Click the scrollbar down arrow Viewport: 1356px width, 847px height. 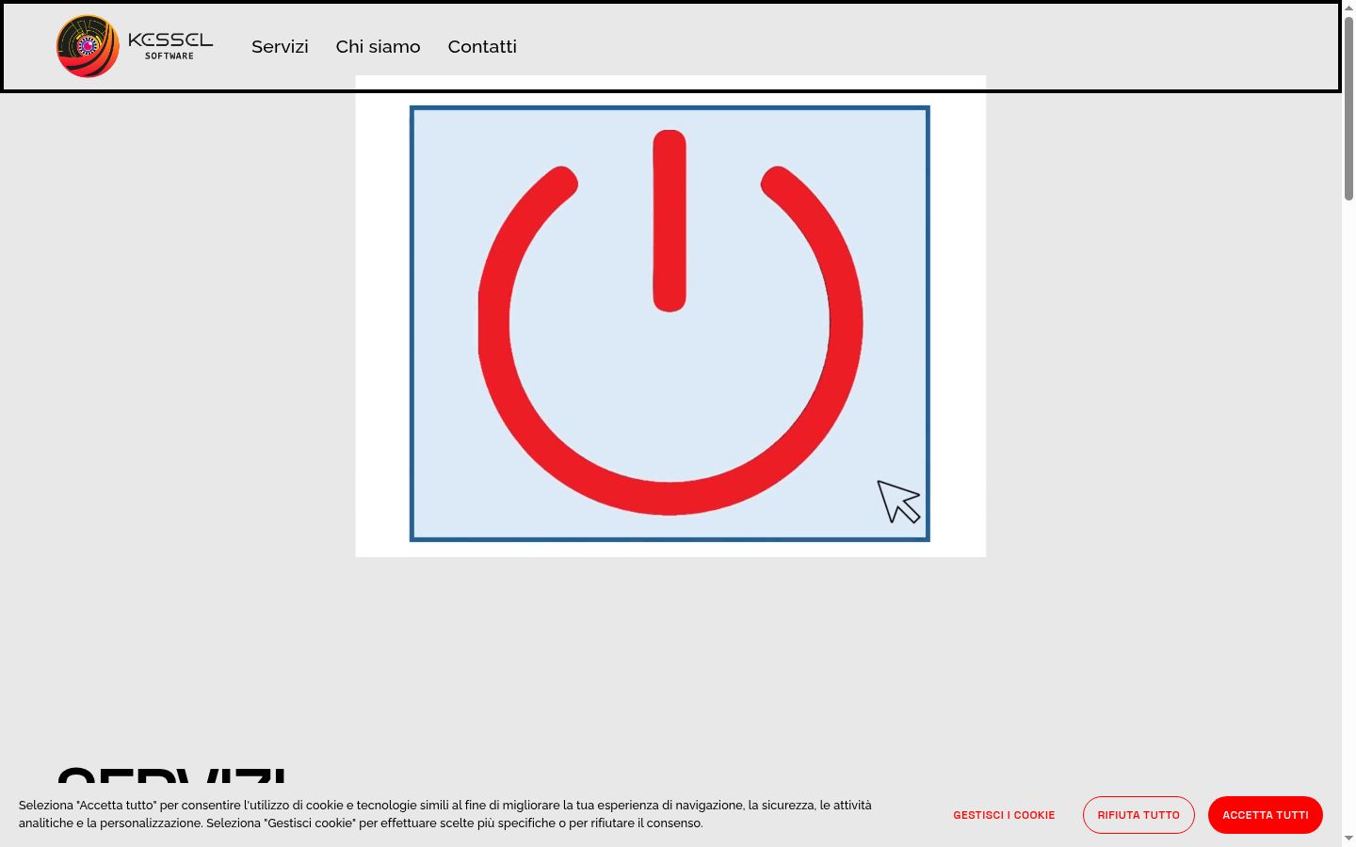(x=1348, y=839)
